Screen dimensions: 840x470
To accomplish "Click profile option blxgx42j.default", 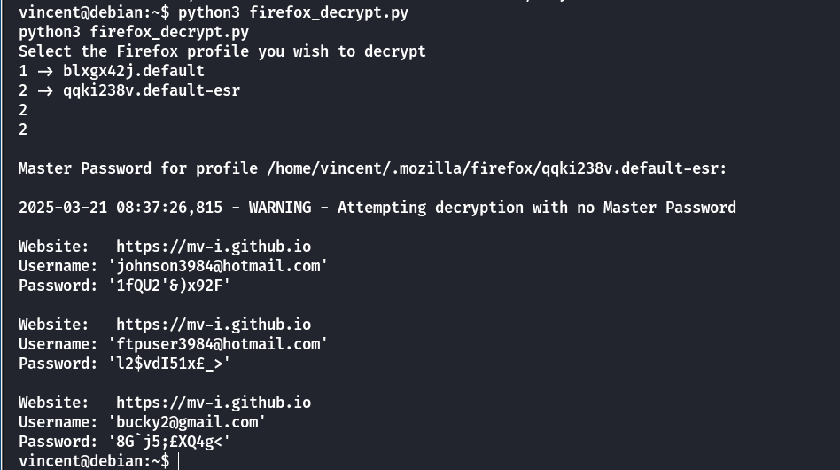I will pyautogui.click(x=134, y=71).
